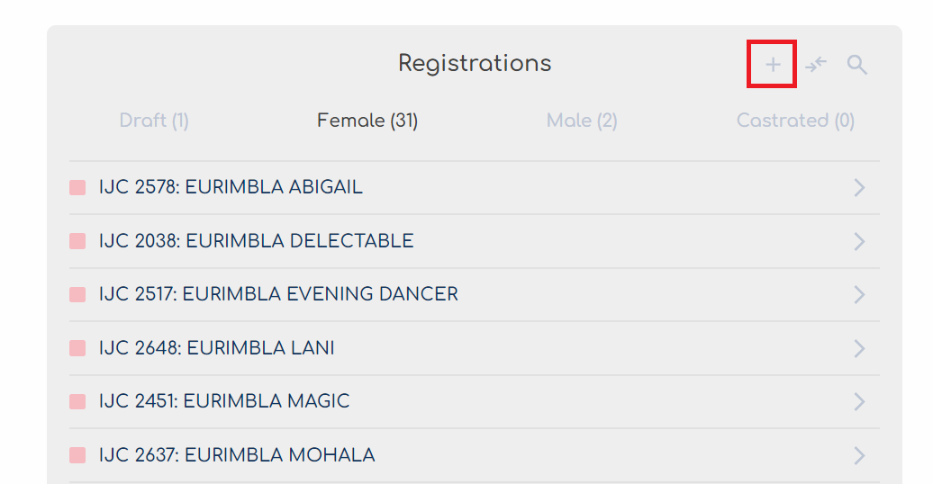This screenshot has width=933, height=484.
Task: Click the merge arrows icon
Action: click(816, 64)
